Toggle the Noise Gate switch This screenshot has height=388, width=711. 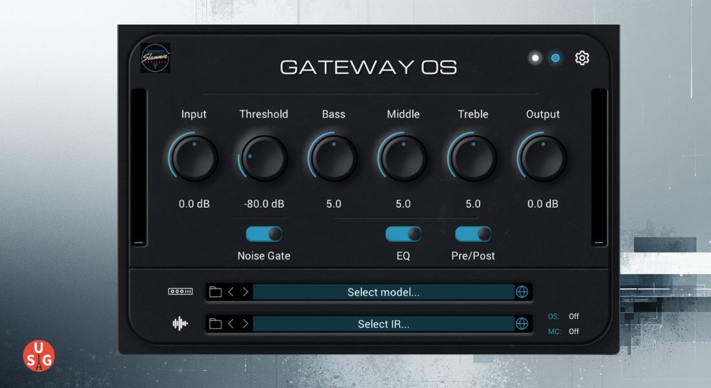click(264, 233)
